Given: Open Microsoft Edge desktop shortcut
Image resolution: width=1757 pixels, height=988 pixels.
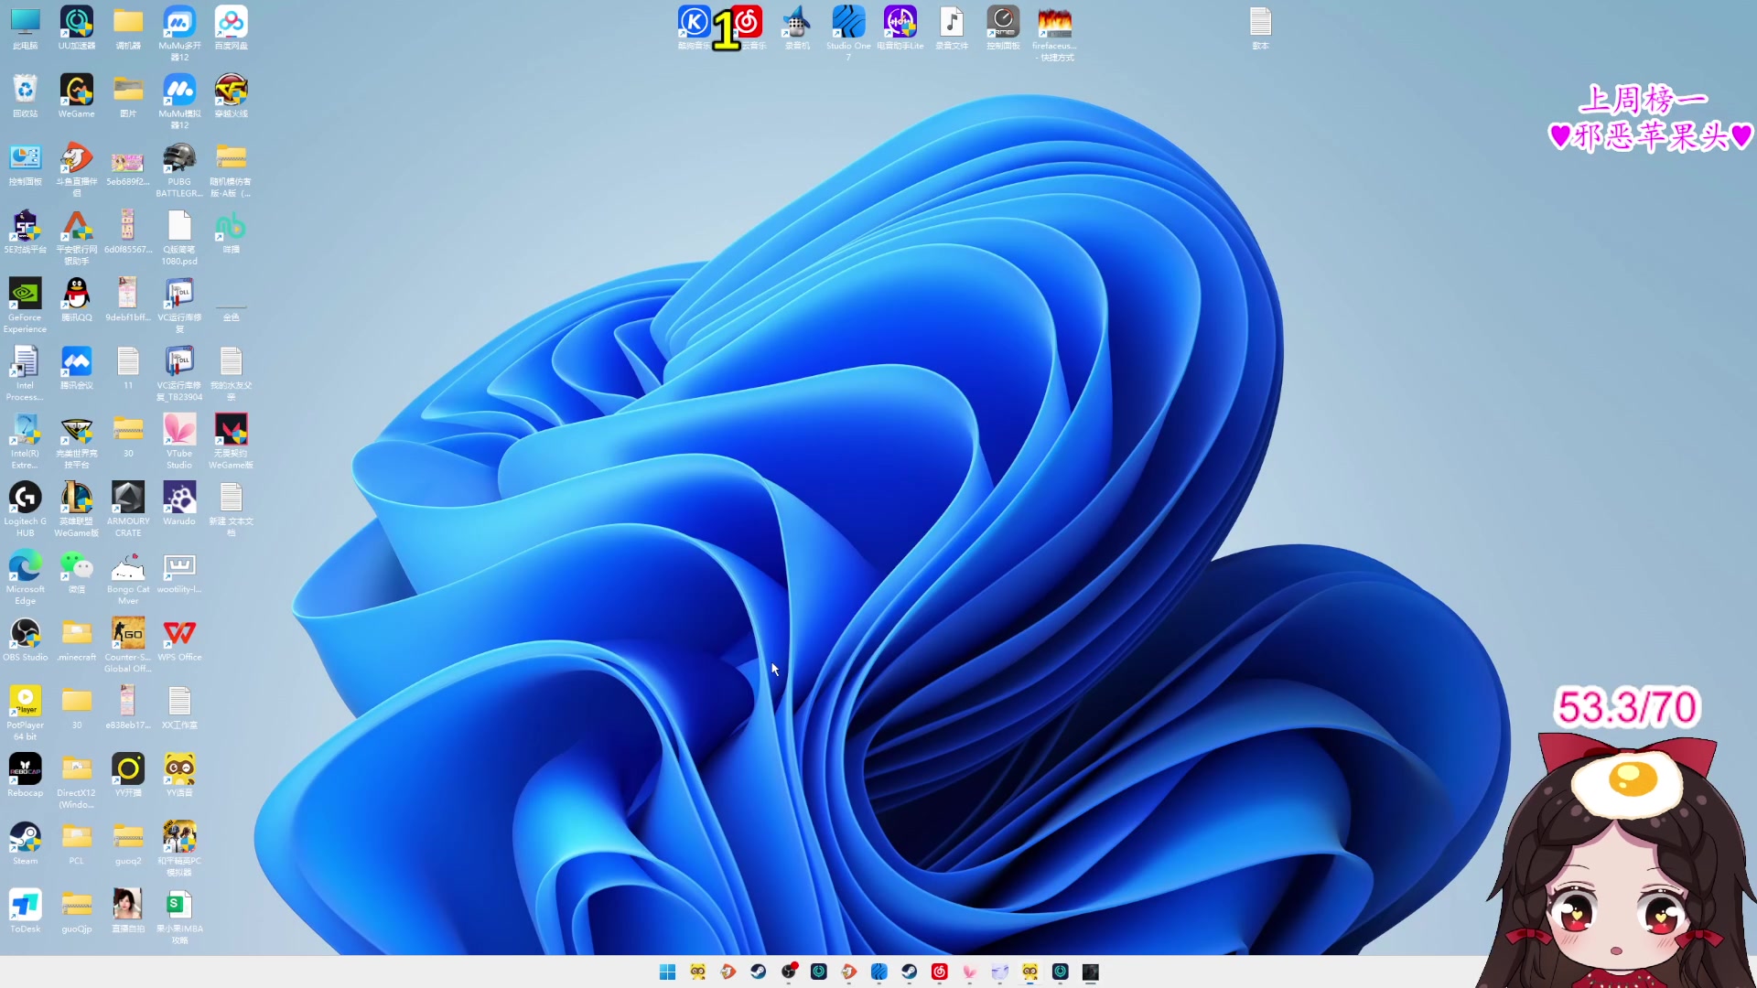Looking at the screenshot, I should tap(25, 577).
